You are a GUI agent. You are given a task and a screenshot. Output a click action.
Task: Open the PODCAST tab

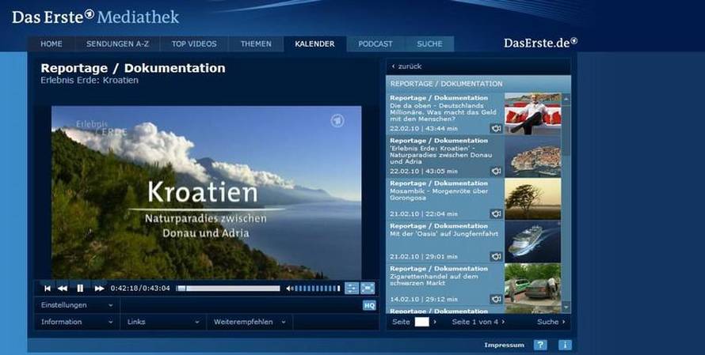pos(375,44)
